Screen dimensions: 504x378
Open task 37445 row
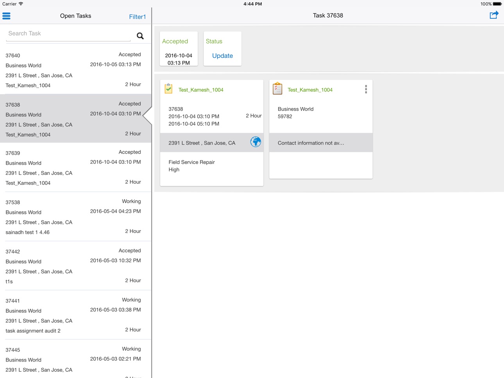point(75,359)
